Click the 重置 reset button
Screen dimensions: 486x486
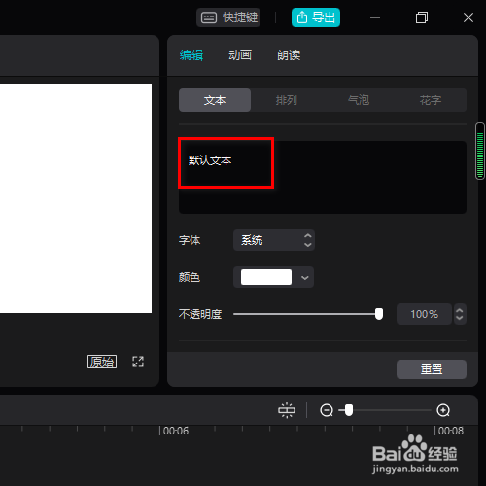[432, 369]
